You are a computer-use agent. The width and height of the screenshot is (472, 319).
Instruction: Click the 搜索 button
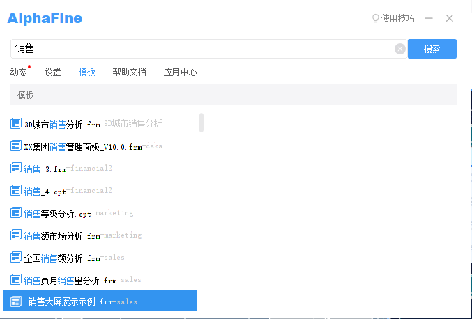432,49
